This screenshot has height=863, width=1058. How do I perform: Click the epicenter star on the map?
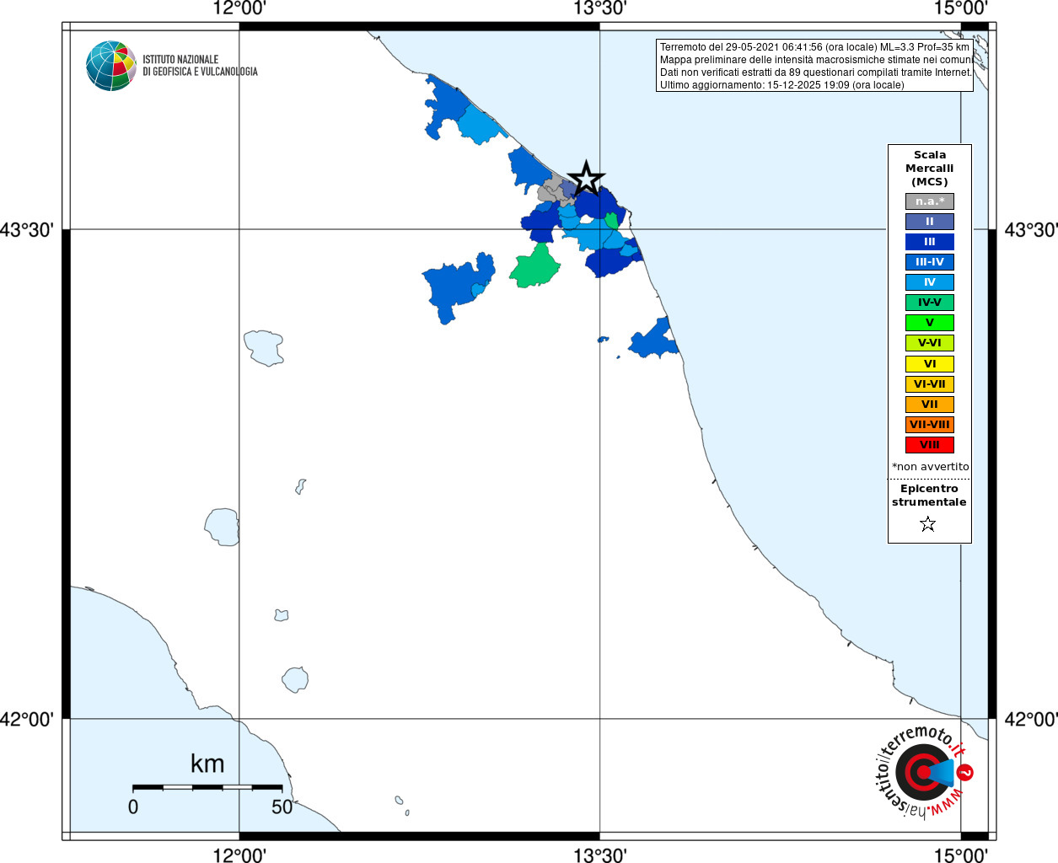586,178
